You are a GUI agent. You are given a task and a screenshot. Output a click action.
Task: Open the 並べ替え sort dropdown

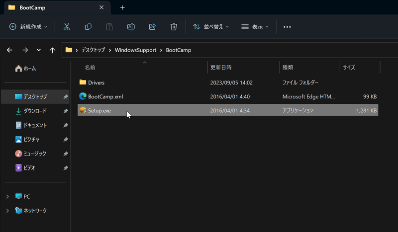[x=210, y=27]
